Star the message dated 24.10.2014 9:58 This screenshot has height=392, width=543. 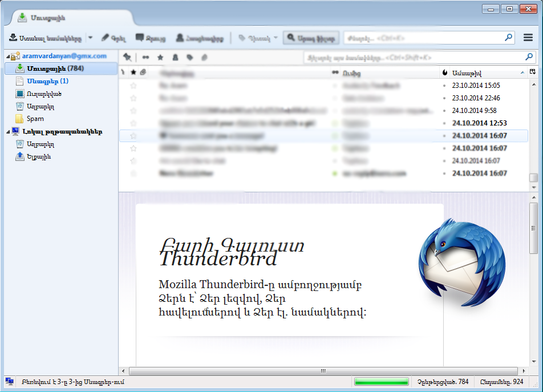(x=133, y=111)
